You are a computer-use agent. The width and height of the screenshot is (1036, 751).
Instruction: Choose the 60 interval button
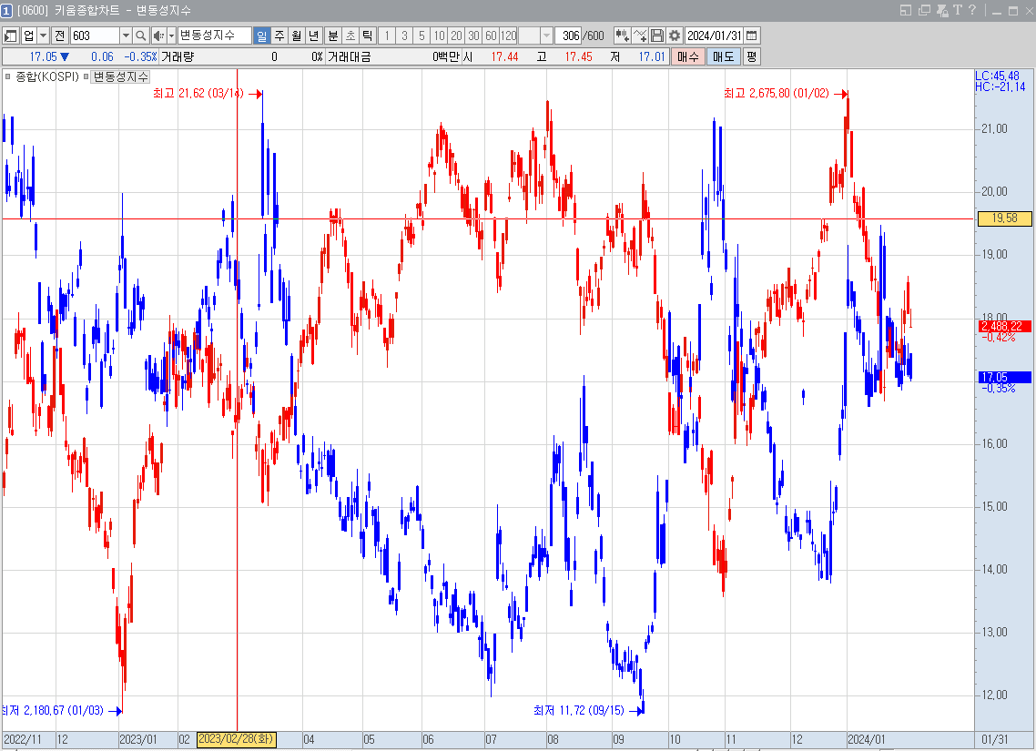491,36
